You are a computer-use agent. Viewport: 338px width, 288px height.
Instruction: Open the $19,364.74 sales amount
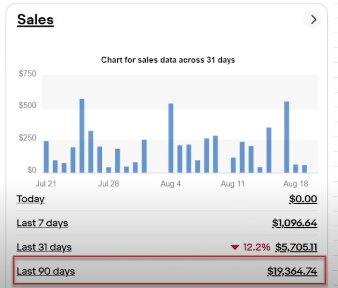pos(292,271)
